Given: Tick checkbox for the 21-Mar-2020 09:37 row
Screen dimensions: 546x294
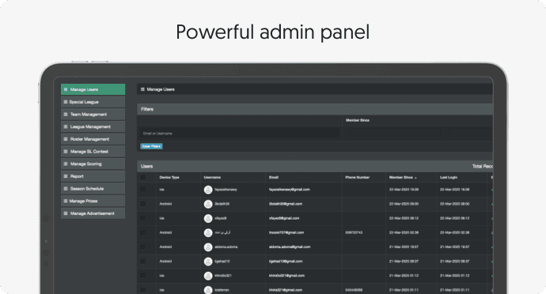Looking at the screenshot, I should click(142, 262).
